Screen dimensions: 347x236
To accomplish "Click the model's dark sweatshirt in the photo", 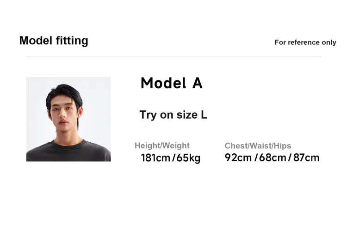I will pyautogui.click(x=68, y=153).
